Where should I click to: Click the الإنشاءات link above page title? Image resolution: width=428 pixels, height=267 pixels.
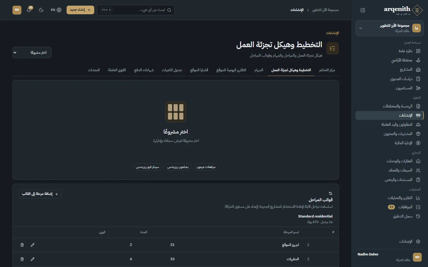pyautogui.click(x=332, y=33)
